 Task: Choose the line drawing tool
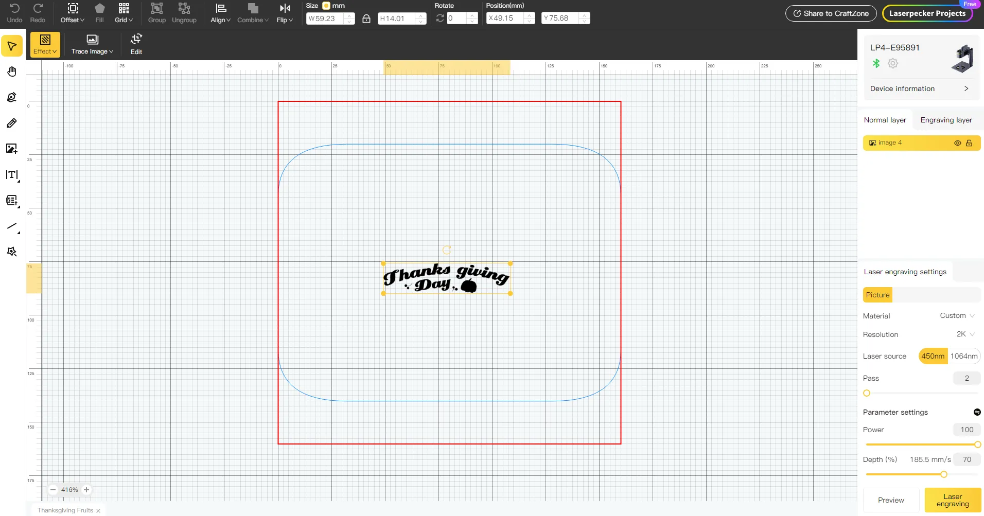point(12,226)
